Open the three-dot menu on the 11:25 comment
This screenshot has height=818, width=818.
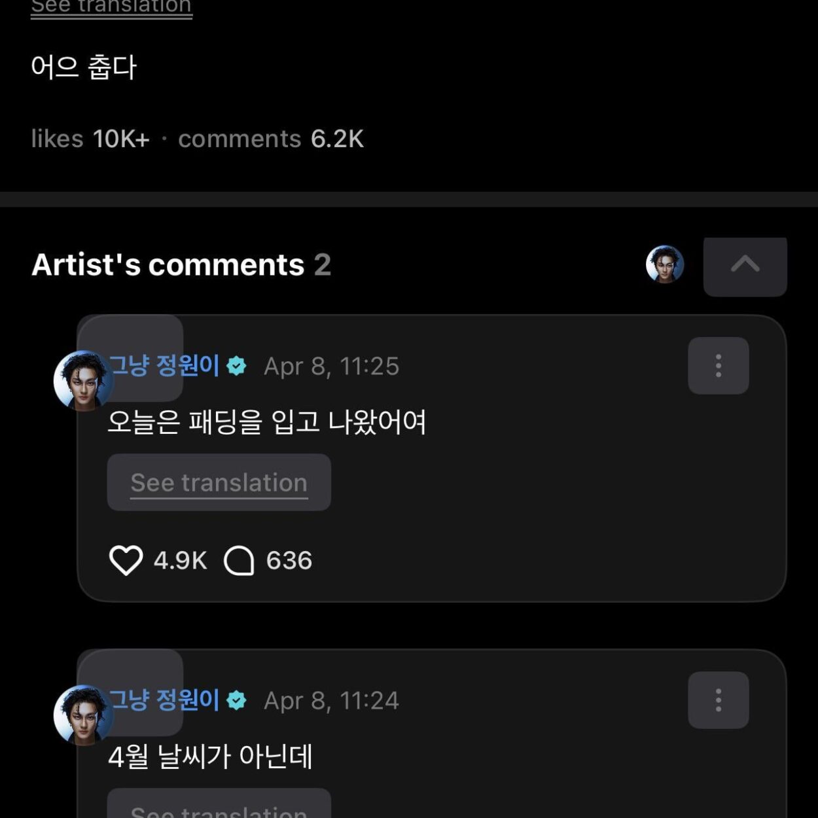[718, 365]
